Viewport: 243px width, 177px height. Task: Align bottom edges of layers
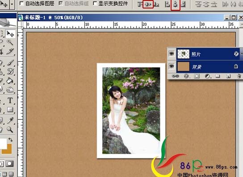pos(156,4)
